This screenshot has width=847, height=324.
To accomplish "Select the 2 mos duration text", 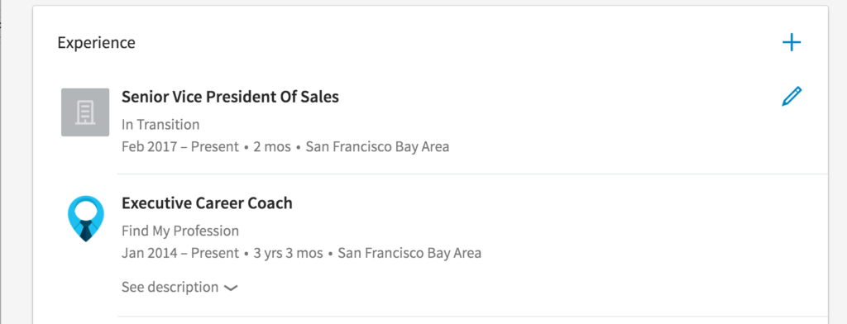I will tap(271, 147).
